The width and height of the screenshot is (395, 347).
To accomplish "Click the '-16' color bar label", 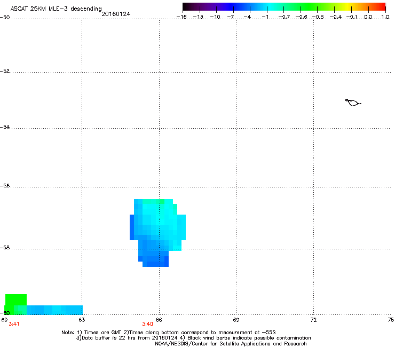I will (181, 17).
